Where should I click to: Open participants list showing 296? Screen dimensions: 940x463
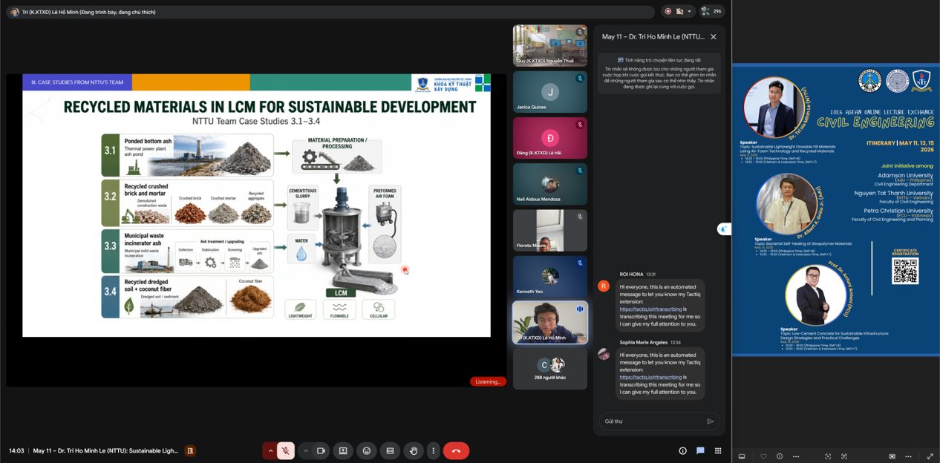[x=711, y=11]
